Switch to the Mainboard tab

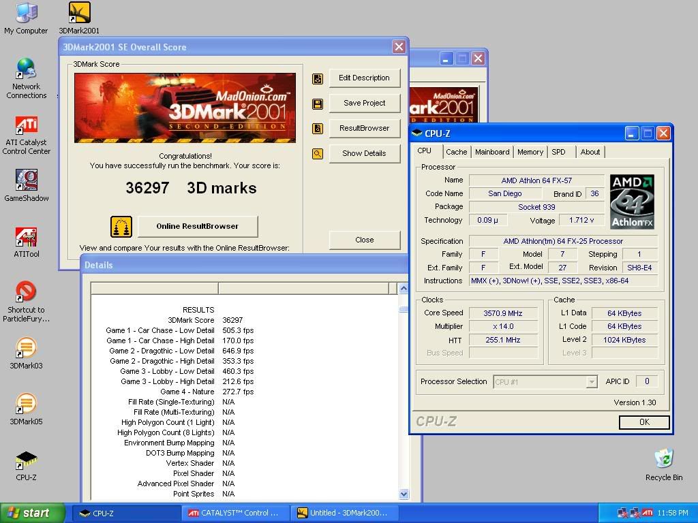[492, 152]
